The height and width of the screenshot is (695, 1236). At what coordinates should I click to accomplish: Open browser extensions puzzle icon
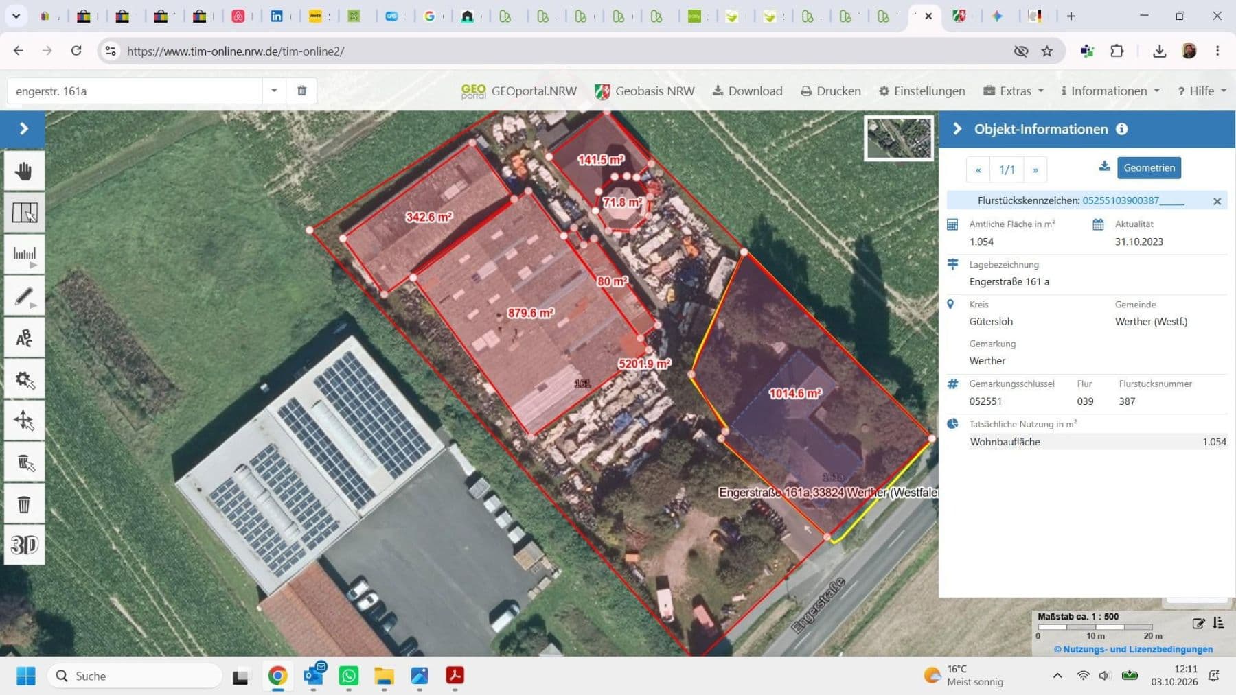pyautogui.click(x=1117, y=51)
